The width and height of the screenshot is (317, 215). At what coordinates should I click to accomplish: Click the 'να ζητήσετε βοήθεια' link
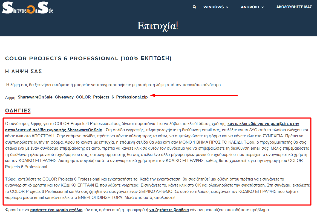click(x=169, y=210)
